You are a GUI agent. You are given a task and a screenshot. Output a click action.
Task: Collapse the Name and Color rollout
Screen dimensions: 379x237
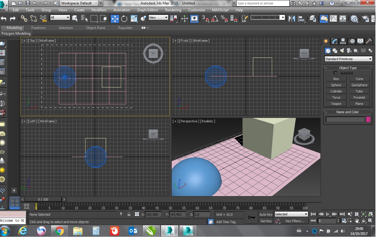click(x=348, y=112)
